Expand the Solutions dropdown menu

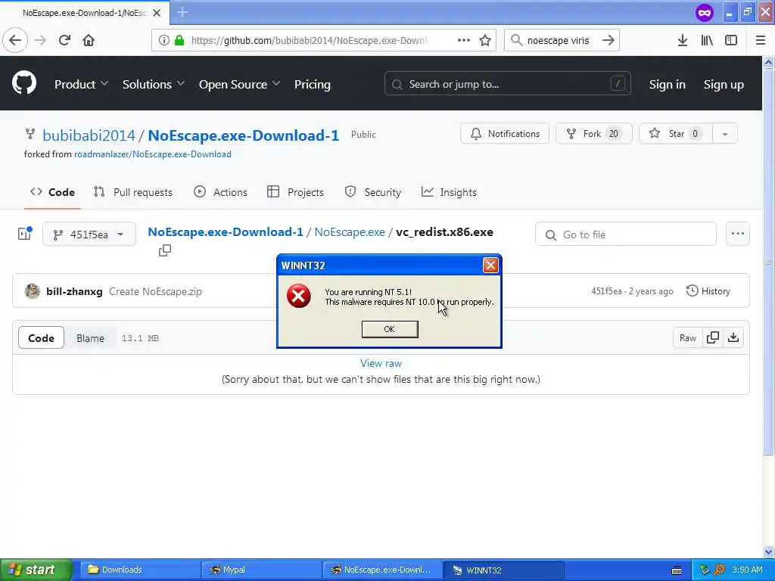pos(154,84)
